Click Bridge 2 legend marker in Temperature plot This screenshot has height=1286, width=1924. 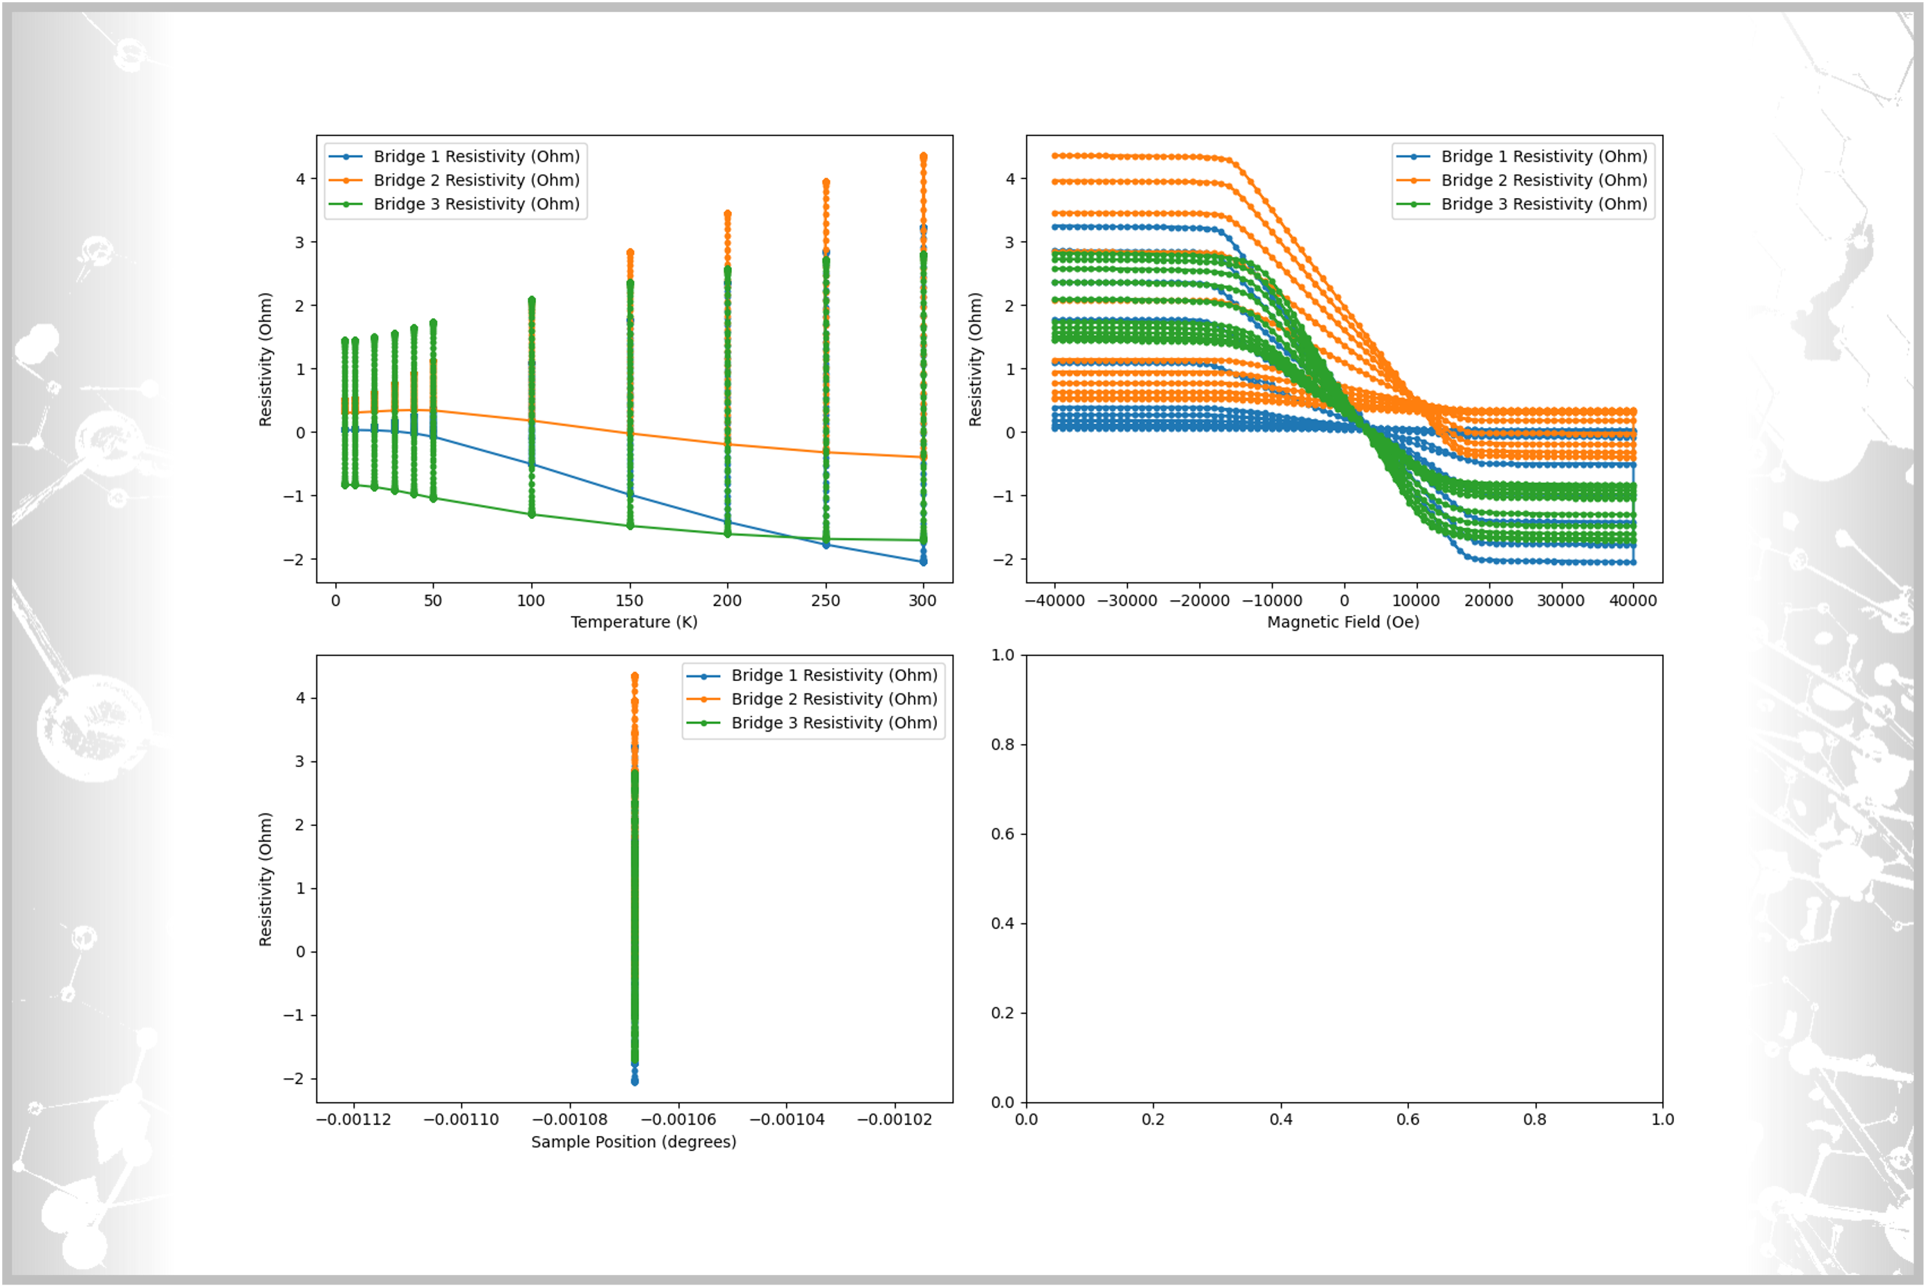pos(345,181)
